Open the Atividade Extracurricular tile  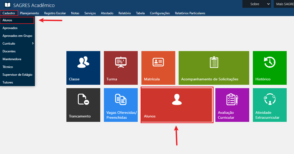pyautogui.click(x=270, y=100)
